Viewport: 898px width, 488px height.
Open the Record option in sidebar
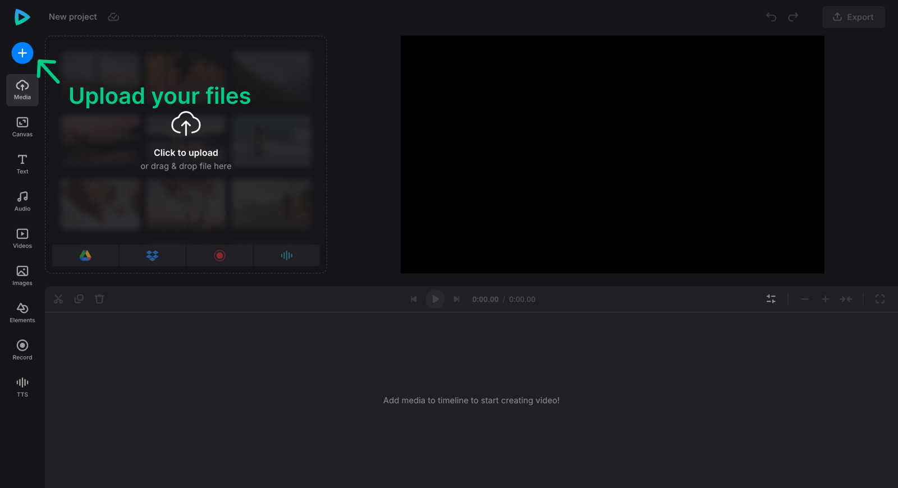[22, 350]
